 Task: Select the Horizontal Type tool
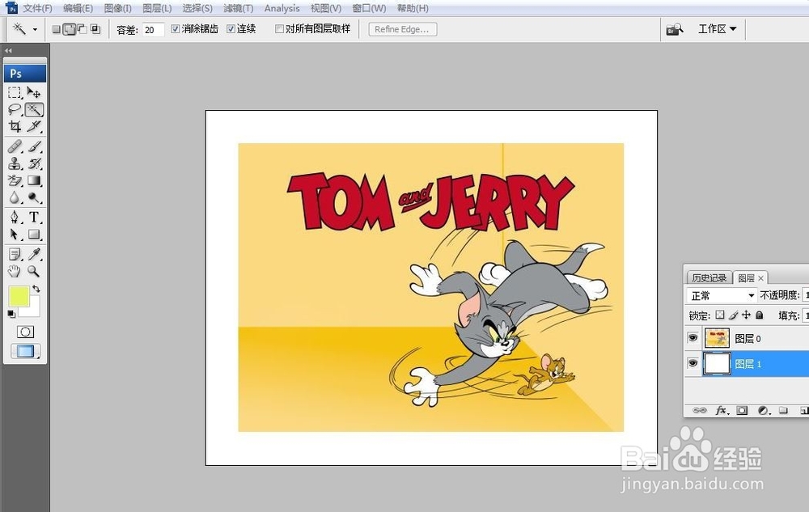point(34,217)
